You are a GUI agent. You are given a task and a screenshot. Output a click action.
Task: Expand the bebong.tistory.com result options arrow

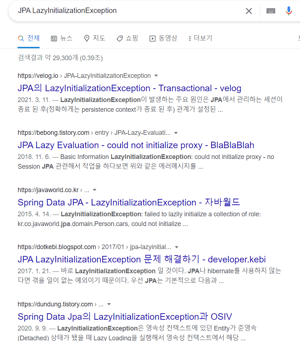[176, 133]
